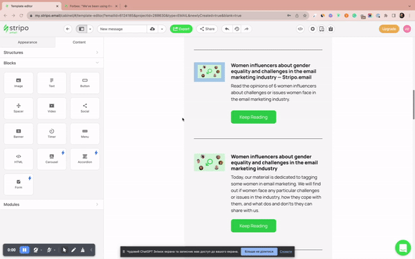
Task: Select the recorder cursor tool
Action: (x=64, y=250)
